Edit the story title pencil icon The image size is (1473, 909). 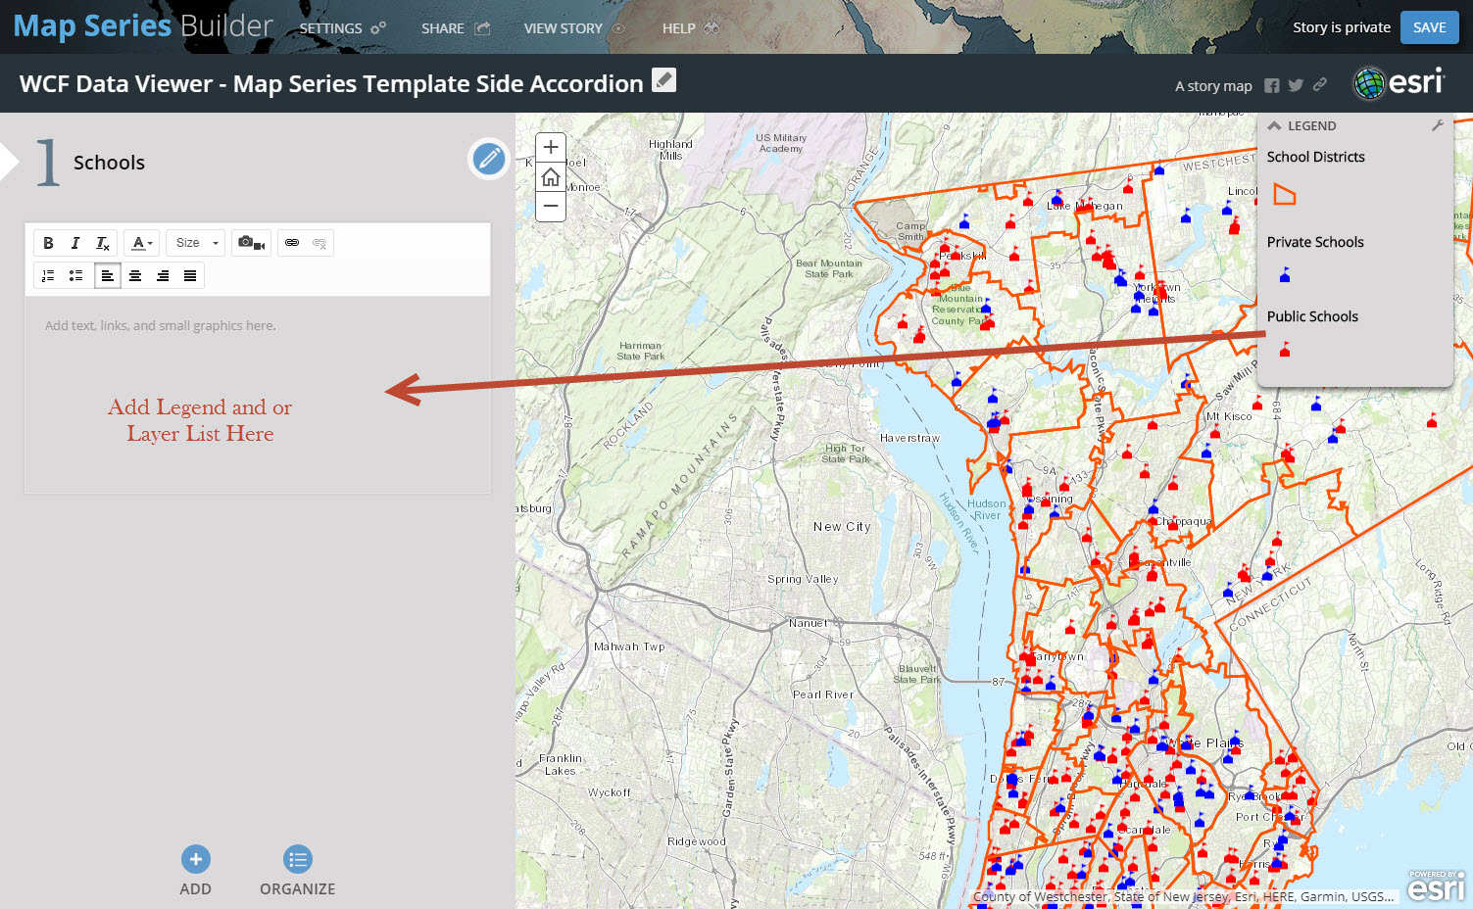point(663,80)
